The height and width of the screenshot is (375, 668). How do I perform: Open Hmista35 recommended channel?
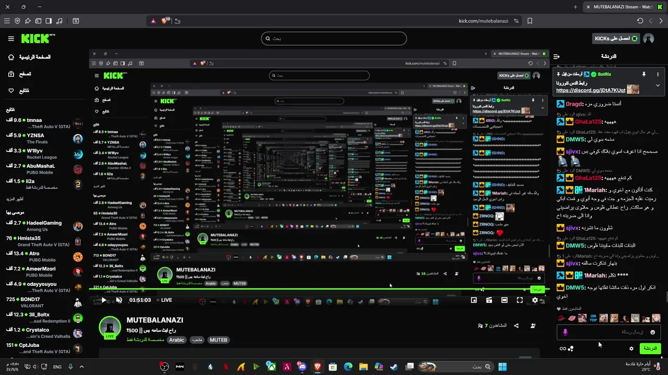click(x=44, y=241)
